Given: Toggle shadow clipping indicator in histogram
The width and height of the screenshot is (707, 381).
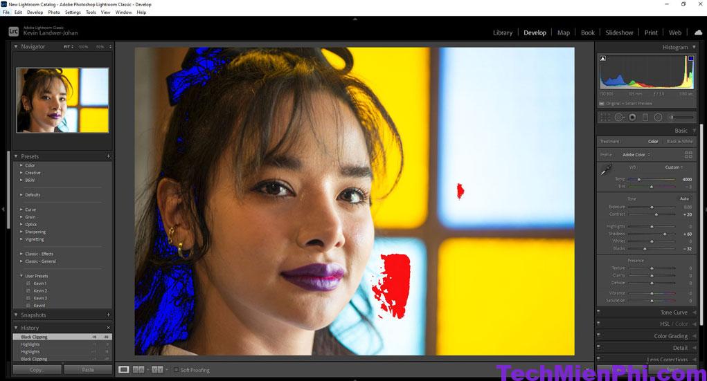Looking at the screenshot, I should click(603, 59).
